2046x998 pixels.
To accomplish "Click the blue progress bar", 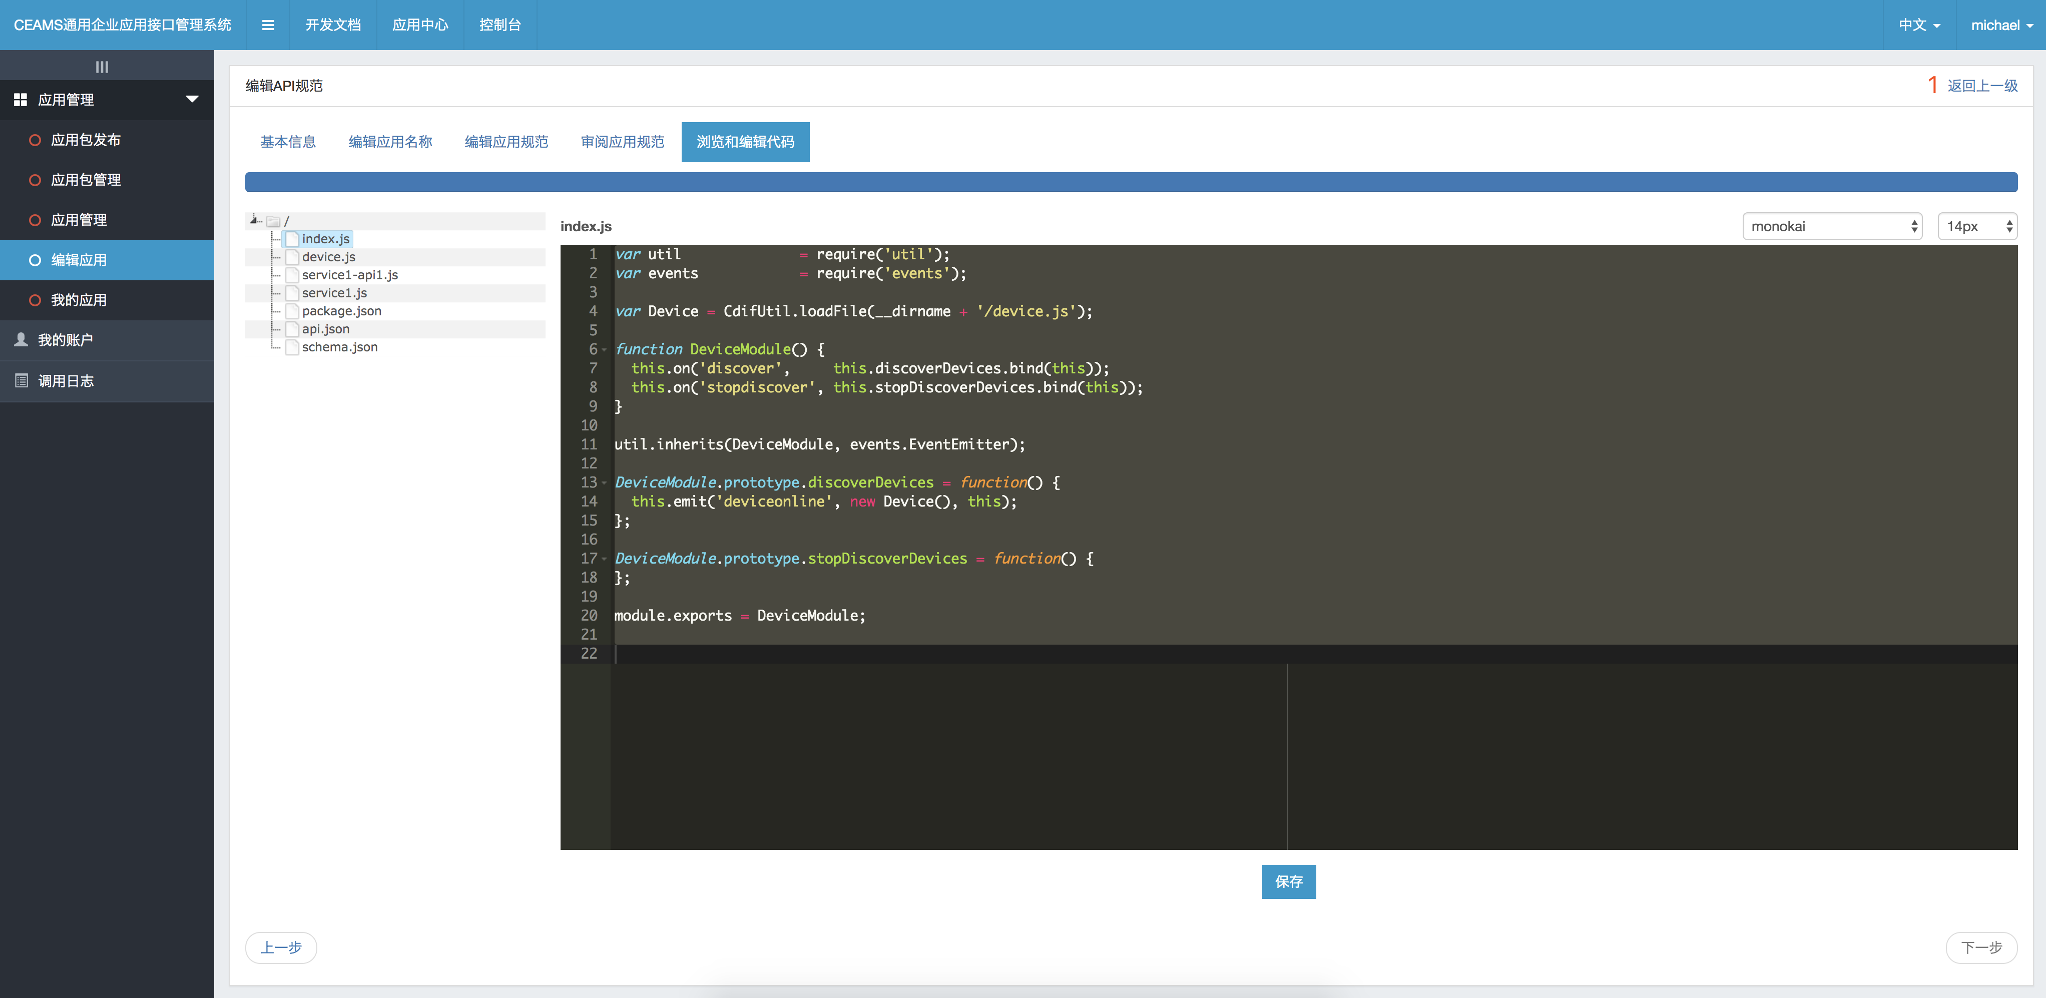I will click(x=1131, y=182).
